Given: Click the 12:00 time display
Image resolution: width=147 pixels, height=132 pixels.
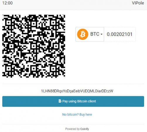Looking at the screenshot, I should click(7, 3).
